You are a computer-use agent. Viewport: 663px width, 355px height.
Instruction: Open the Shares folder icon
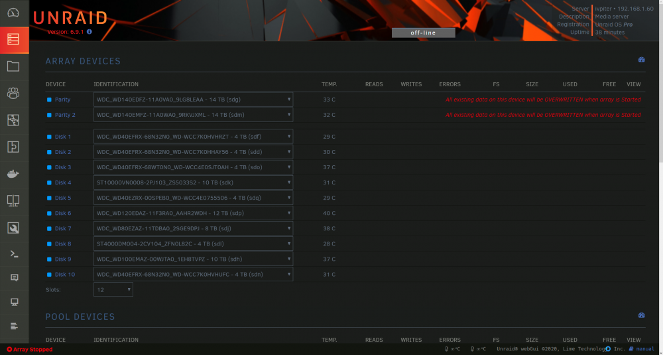pos(13,66)
